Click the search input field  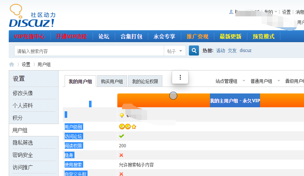coord(89,51)
